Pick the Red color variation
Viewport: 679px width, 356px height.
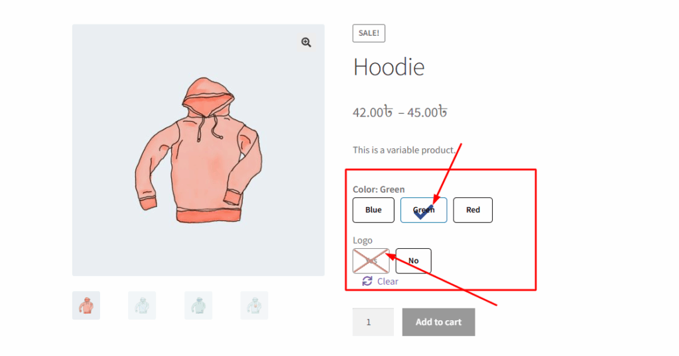473,210
